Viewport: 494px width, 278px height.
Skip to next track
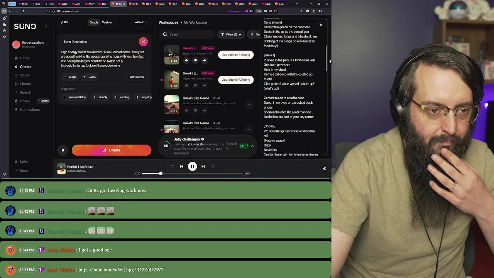coord(203,166)
